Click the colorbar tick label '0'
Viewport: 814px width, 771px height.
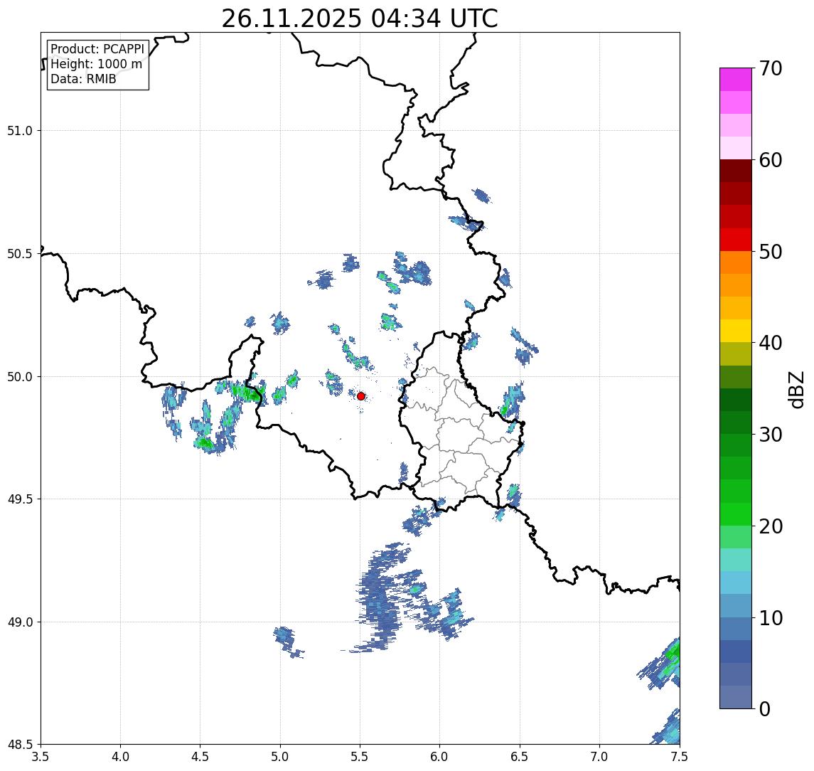(765, 708)
